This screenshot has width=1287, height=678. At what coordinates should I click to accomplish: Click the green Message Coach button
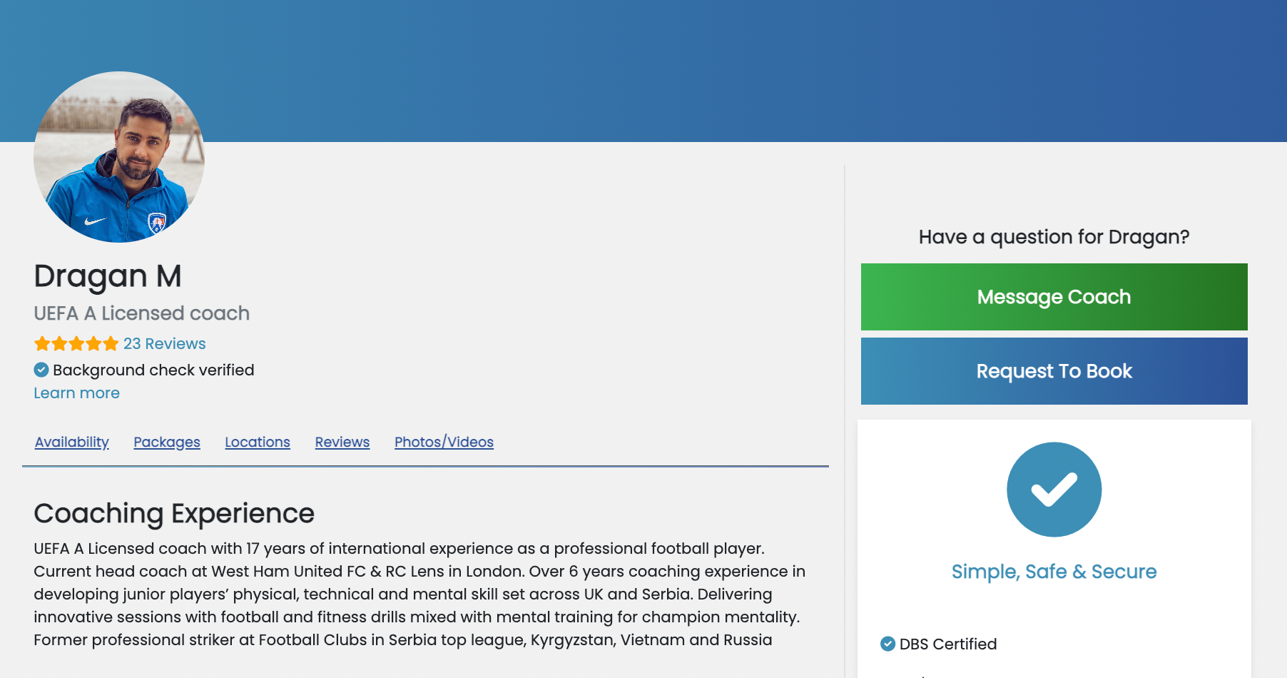click(1054, 297)
